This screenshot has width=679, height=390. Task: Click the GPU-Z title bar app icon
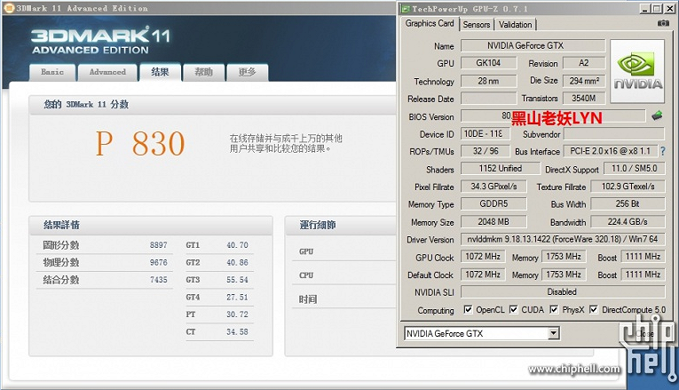tap(406, 7)
